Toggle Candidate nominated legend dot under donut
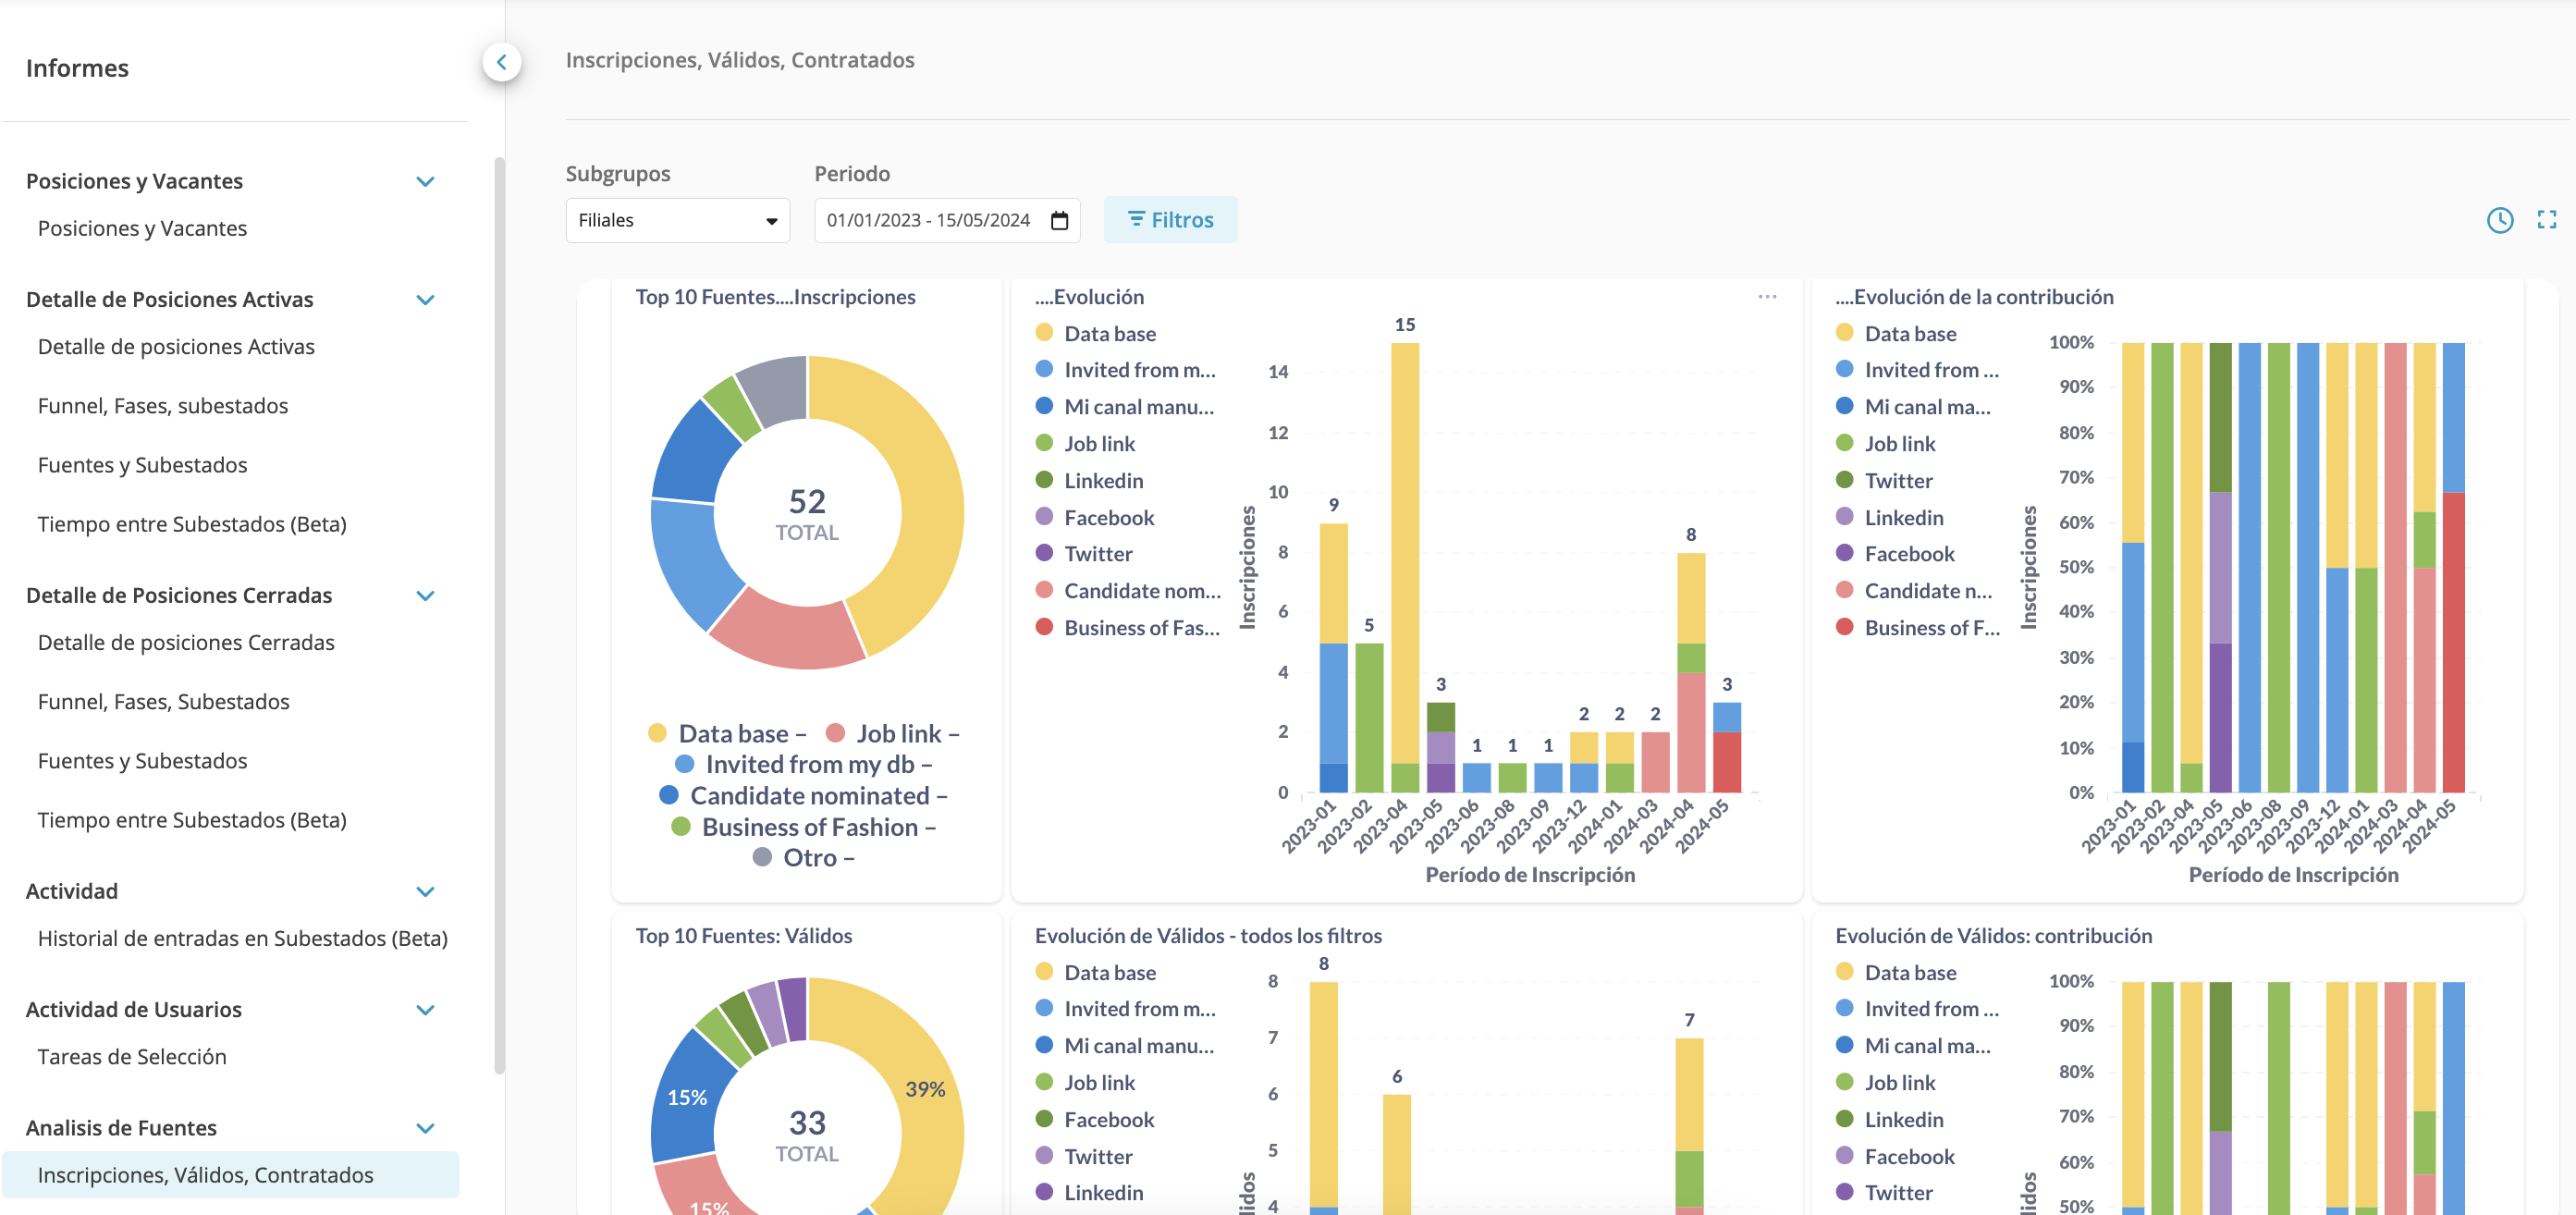2576x1215 pixels. pos(669,796)
